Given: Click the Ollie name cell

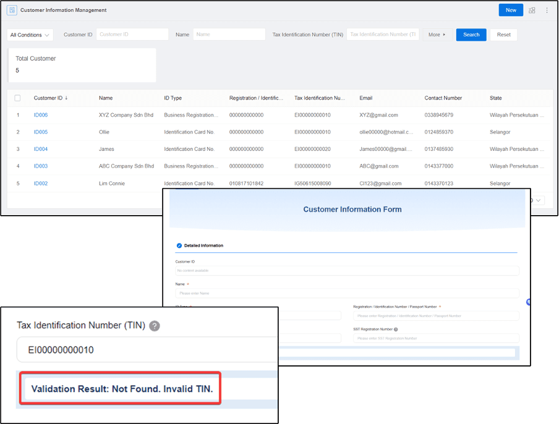Looking at the screenshot, I should tap(104, 132).
